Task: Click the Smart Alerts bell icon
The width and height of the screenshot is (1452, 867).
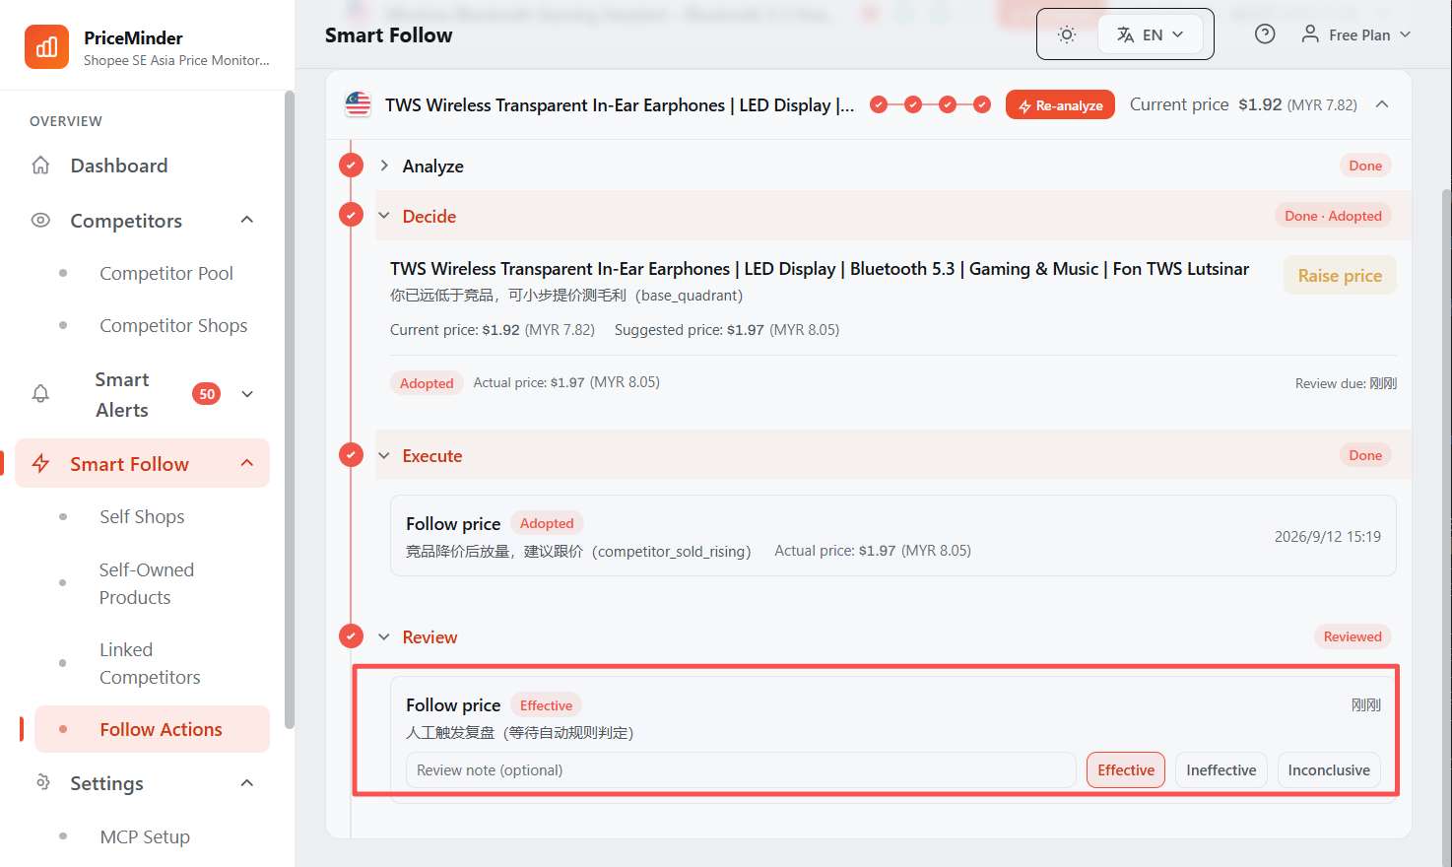Action: 40,394
